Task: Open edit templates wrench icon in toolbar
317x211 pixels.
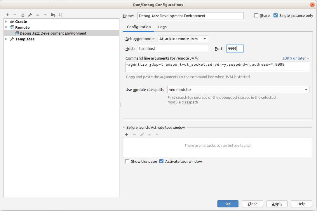Action: (x=30, y=15)
